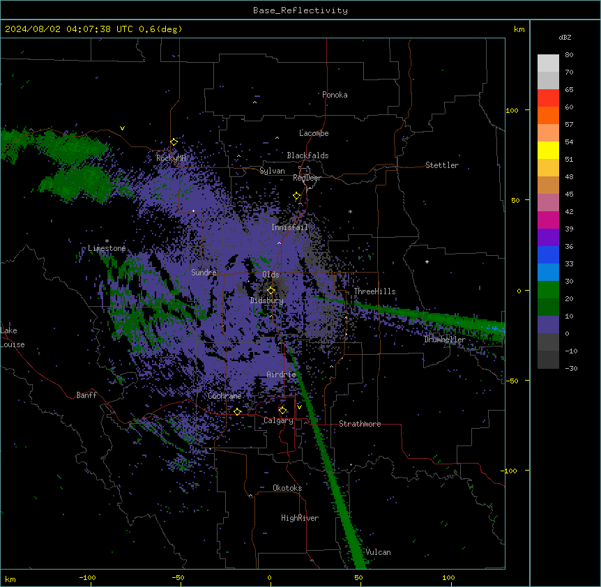Click the yellow diamond marker south of RedDeer
The height and width of the screenshot is (587, 601).
[297, 196]
